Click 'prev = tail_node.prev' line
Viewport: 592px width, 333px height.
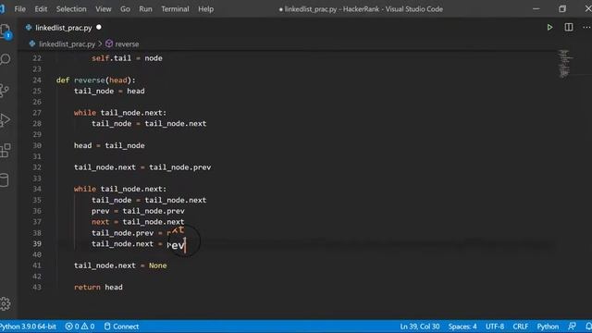pyautogui.click(x=138, y=211)
